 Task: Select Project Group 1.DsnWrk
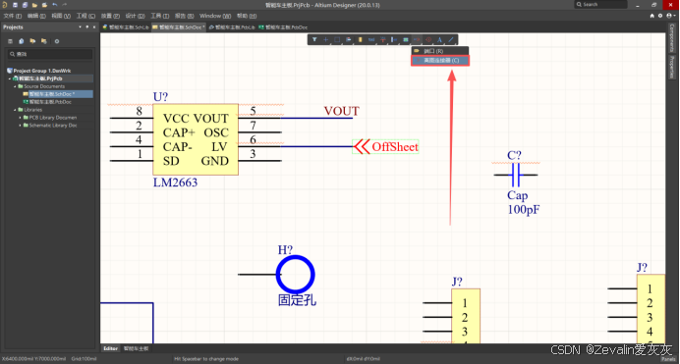coord(41,71)
